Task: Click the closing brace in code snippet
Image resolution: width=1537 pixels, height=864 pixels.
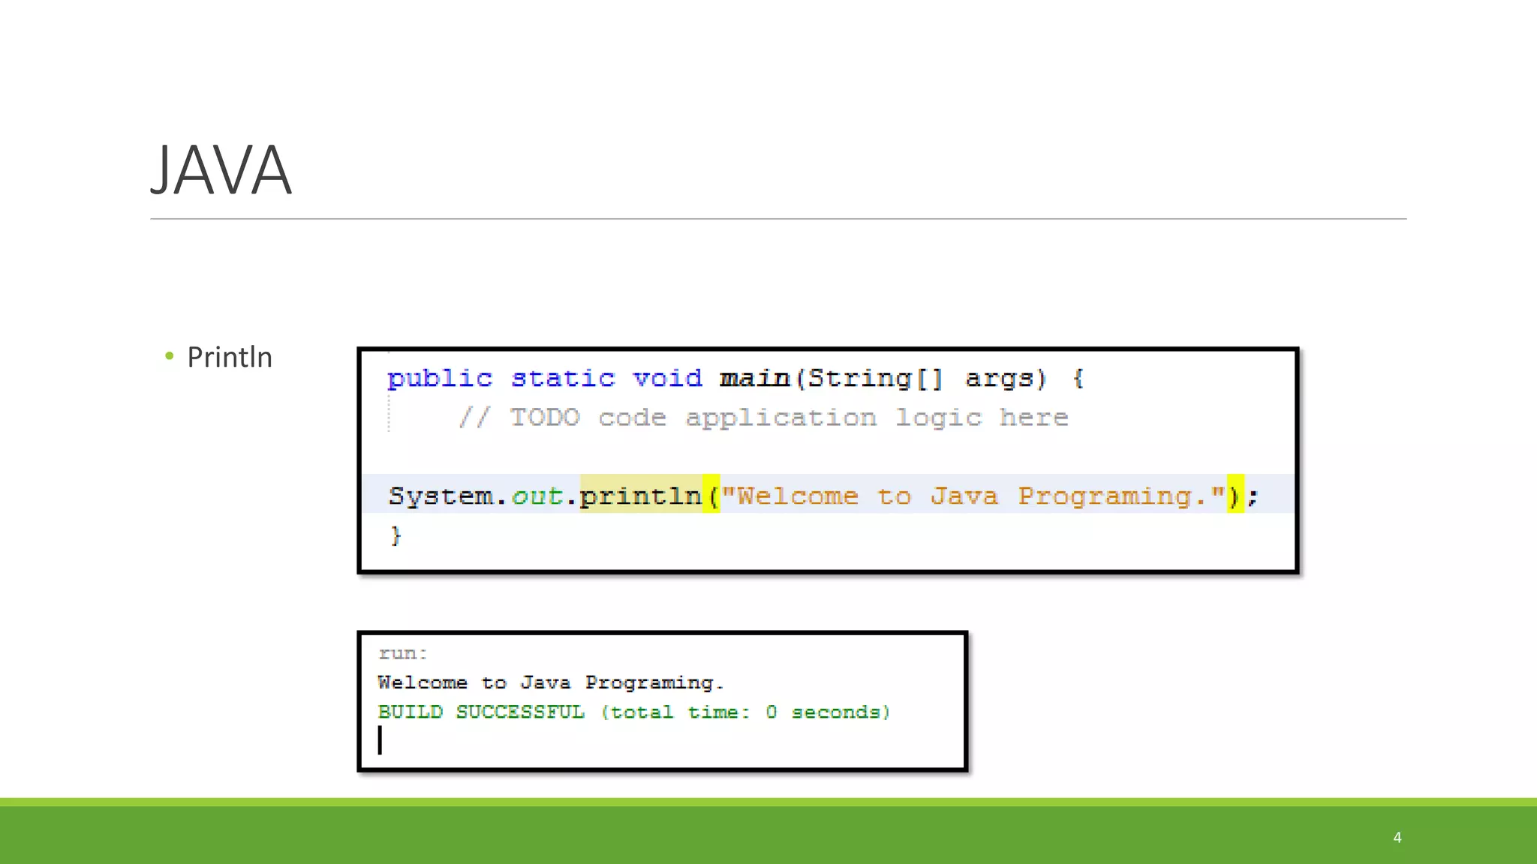Action: tap(396, 535)
